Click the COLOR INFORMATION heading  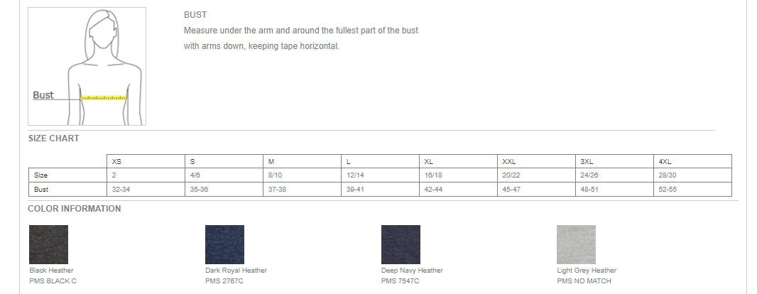click(75, 209)
